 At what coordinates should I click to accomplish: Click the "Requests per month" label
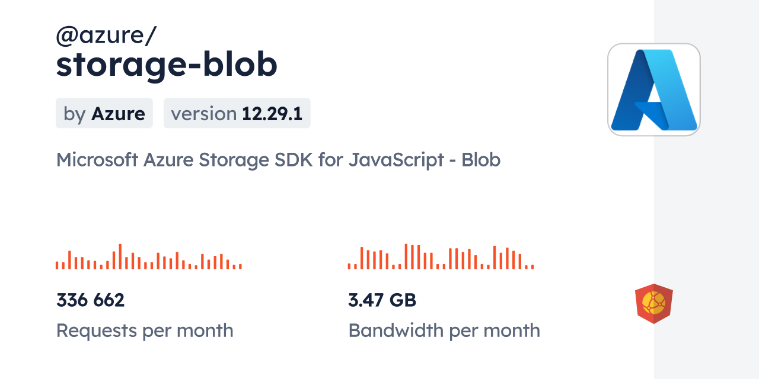pyautogui.click(x=145, y=330)
